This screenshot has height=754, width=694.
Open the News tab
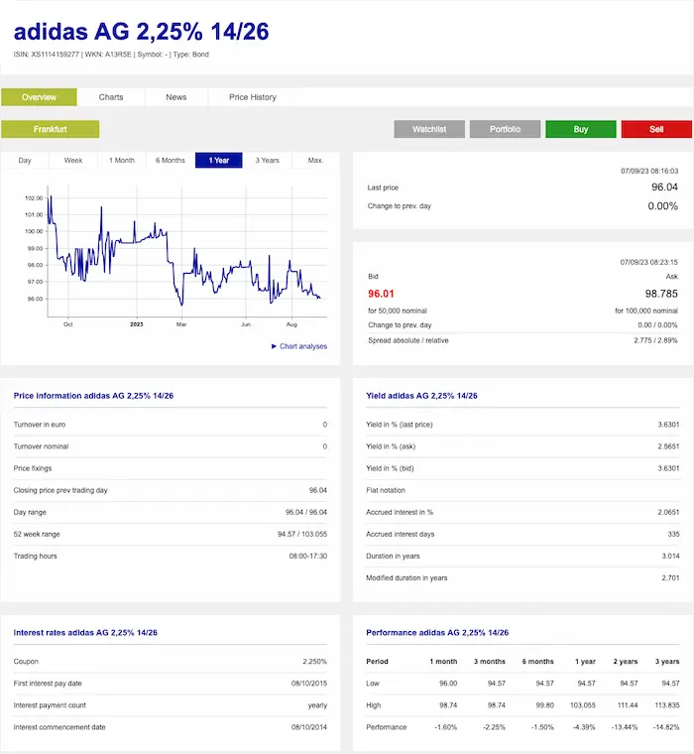[175, 97]
